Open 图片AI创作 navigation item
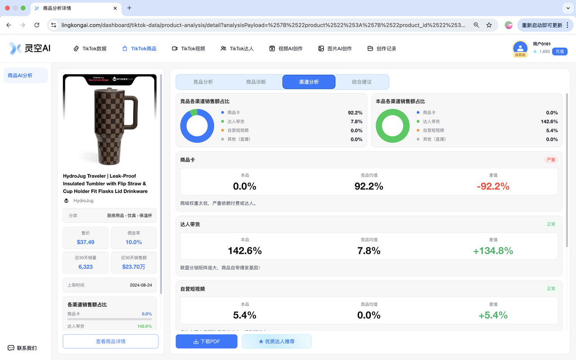The image size is (576, 360). point(335,49)
